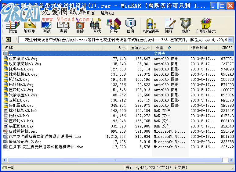This screenshot has width=236, height=172.
Task: Sort by the 大小 column header
Action: (x=115, y=48)
